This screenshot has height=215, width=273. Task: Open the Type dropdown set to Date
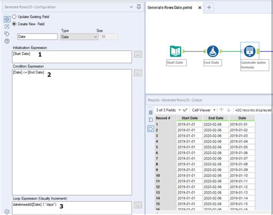click(x=79, y=37)
